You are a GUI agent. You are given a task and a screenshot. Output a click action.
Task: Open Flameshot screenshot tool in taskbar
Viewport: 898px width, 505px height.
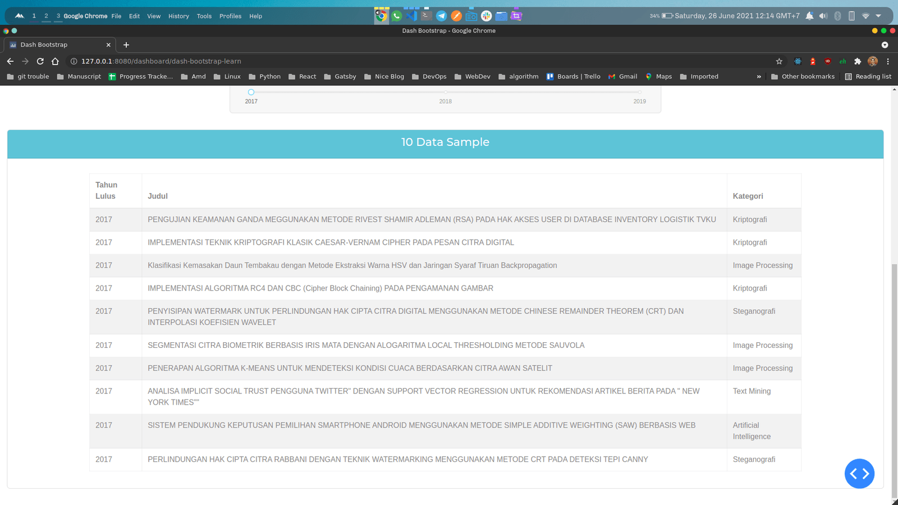click(x=516, y=16)
